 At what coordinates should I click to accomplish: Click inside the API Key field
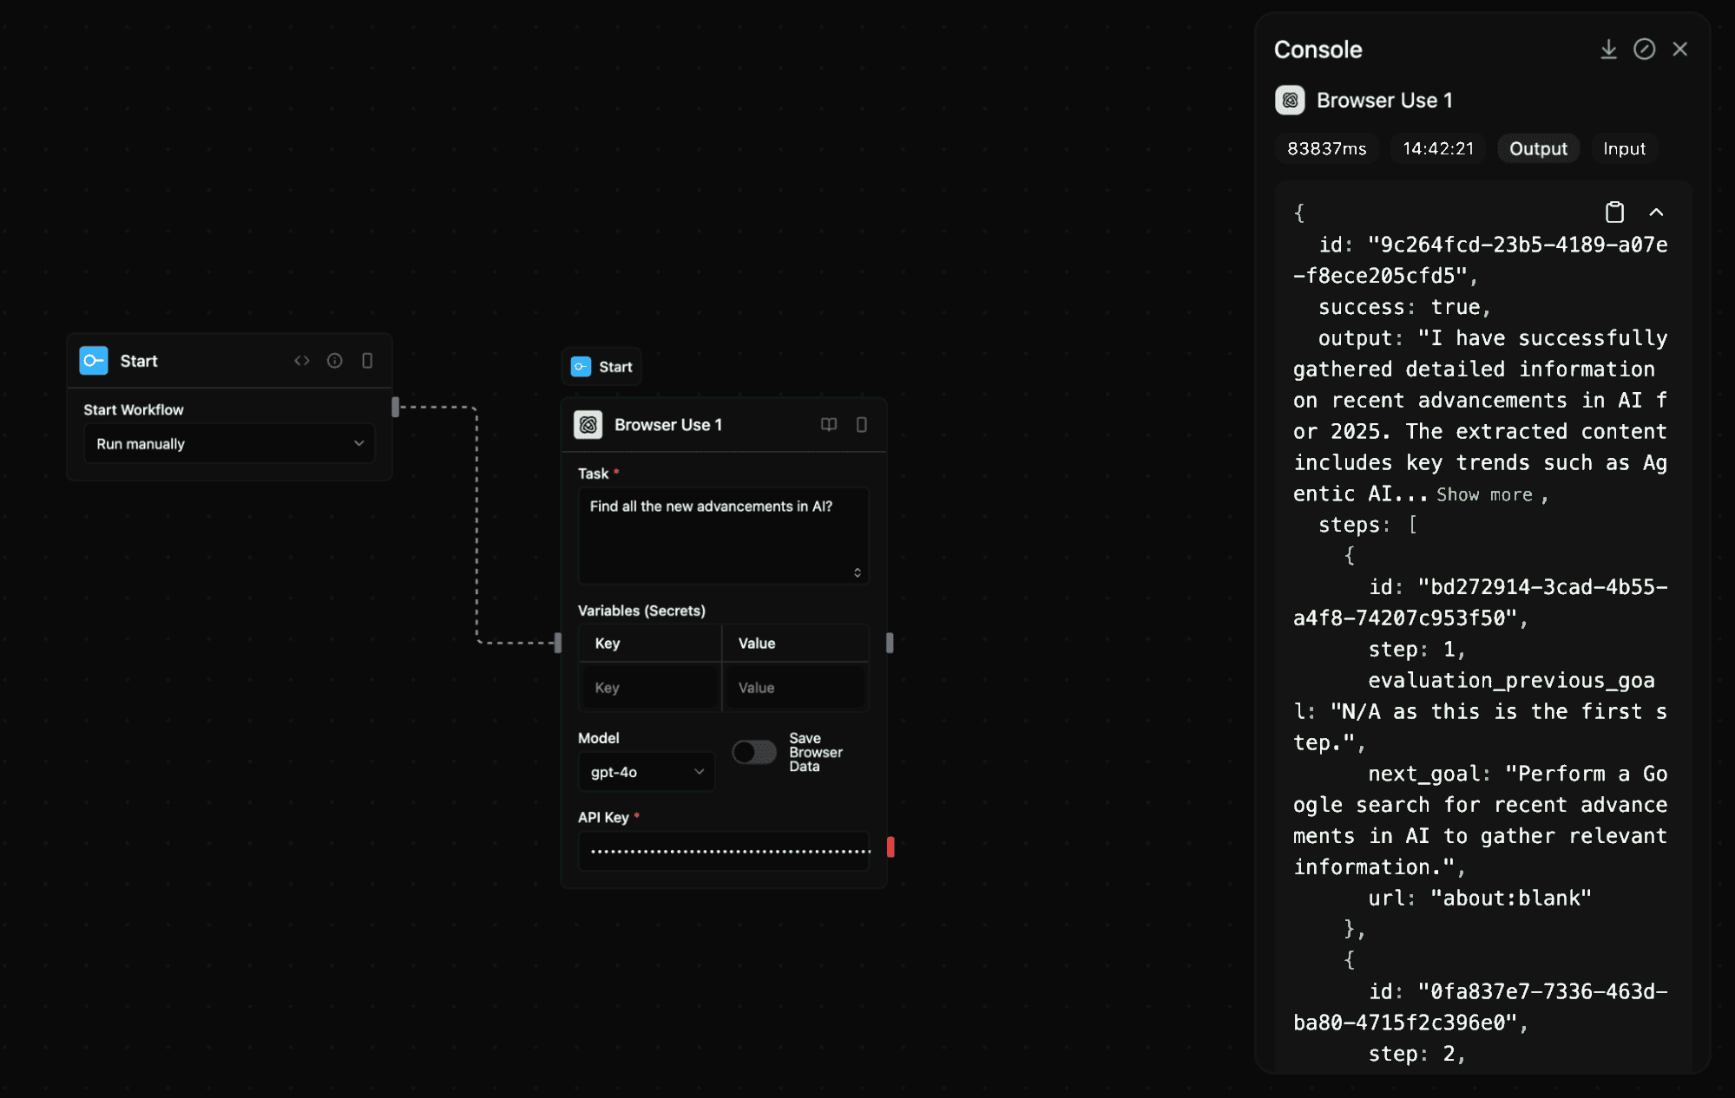pyautogui.click(x=723, y=851)
